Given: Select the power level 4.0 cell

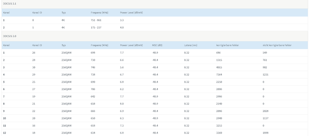Looking at the screenshot, I should coord(122,27).
